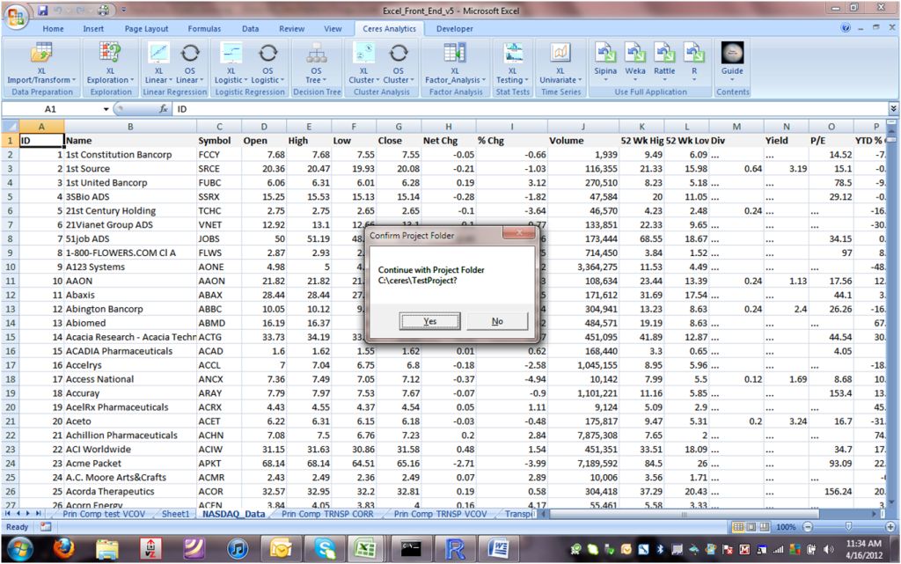Expand the Name Box dropdown arrow
Viewport: 901px width, 564px height.
[106, 109]
